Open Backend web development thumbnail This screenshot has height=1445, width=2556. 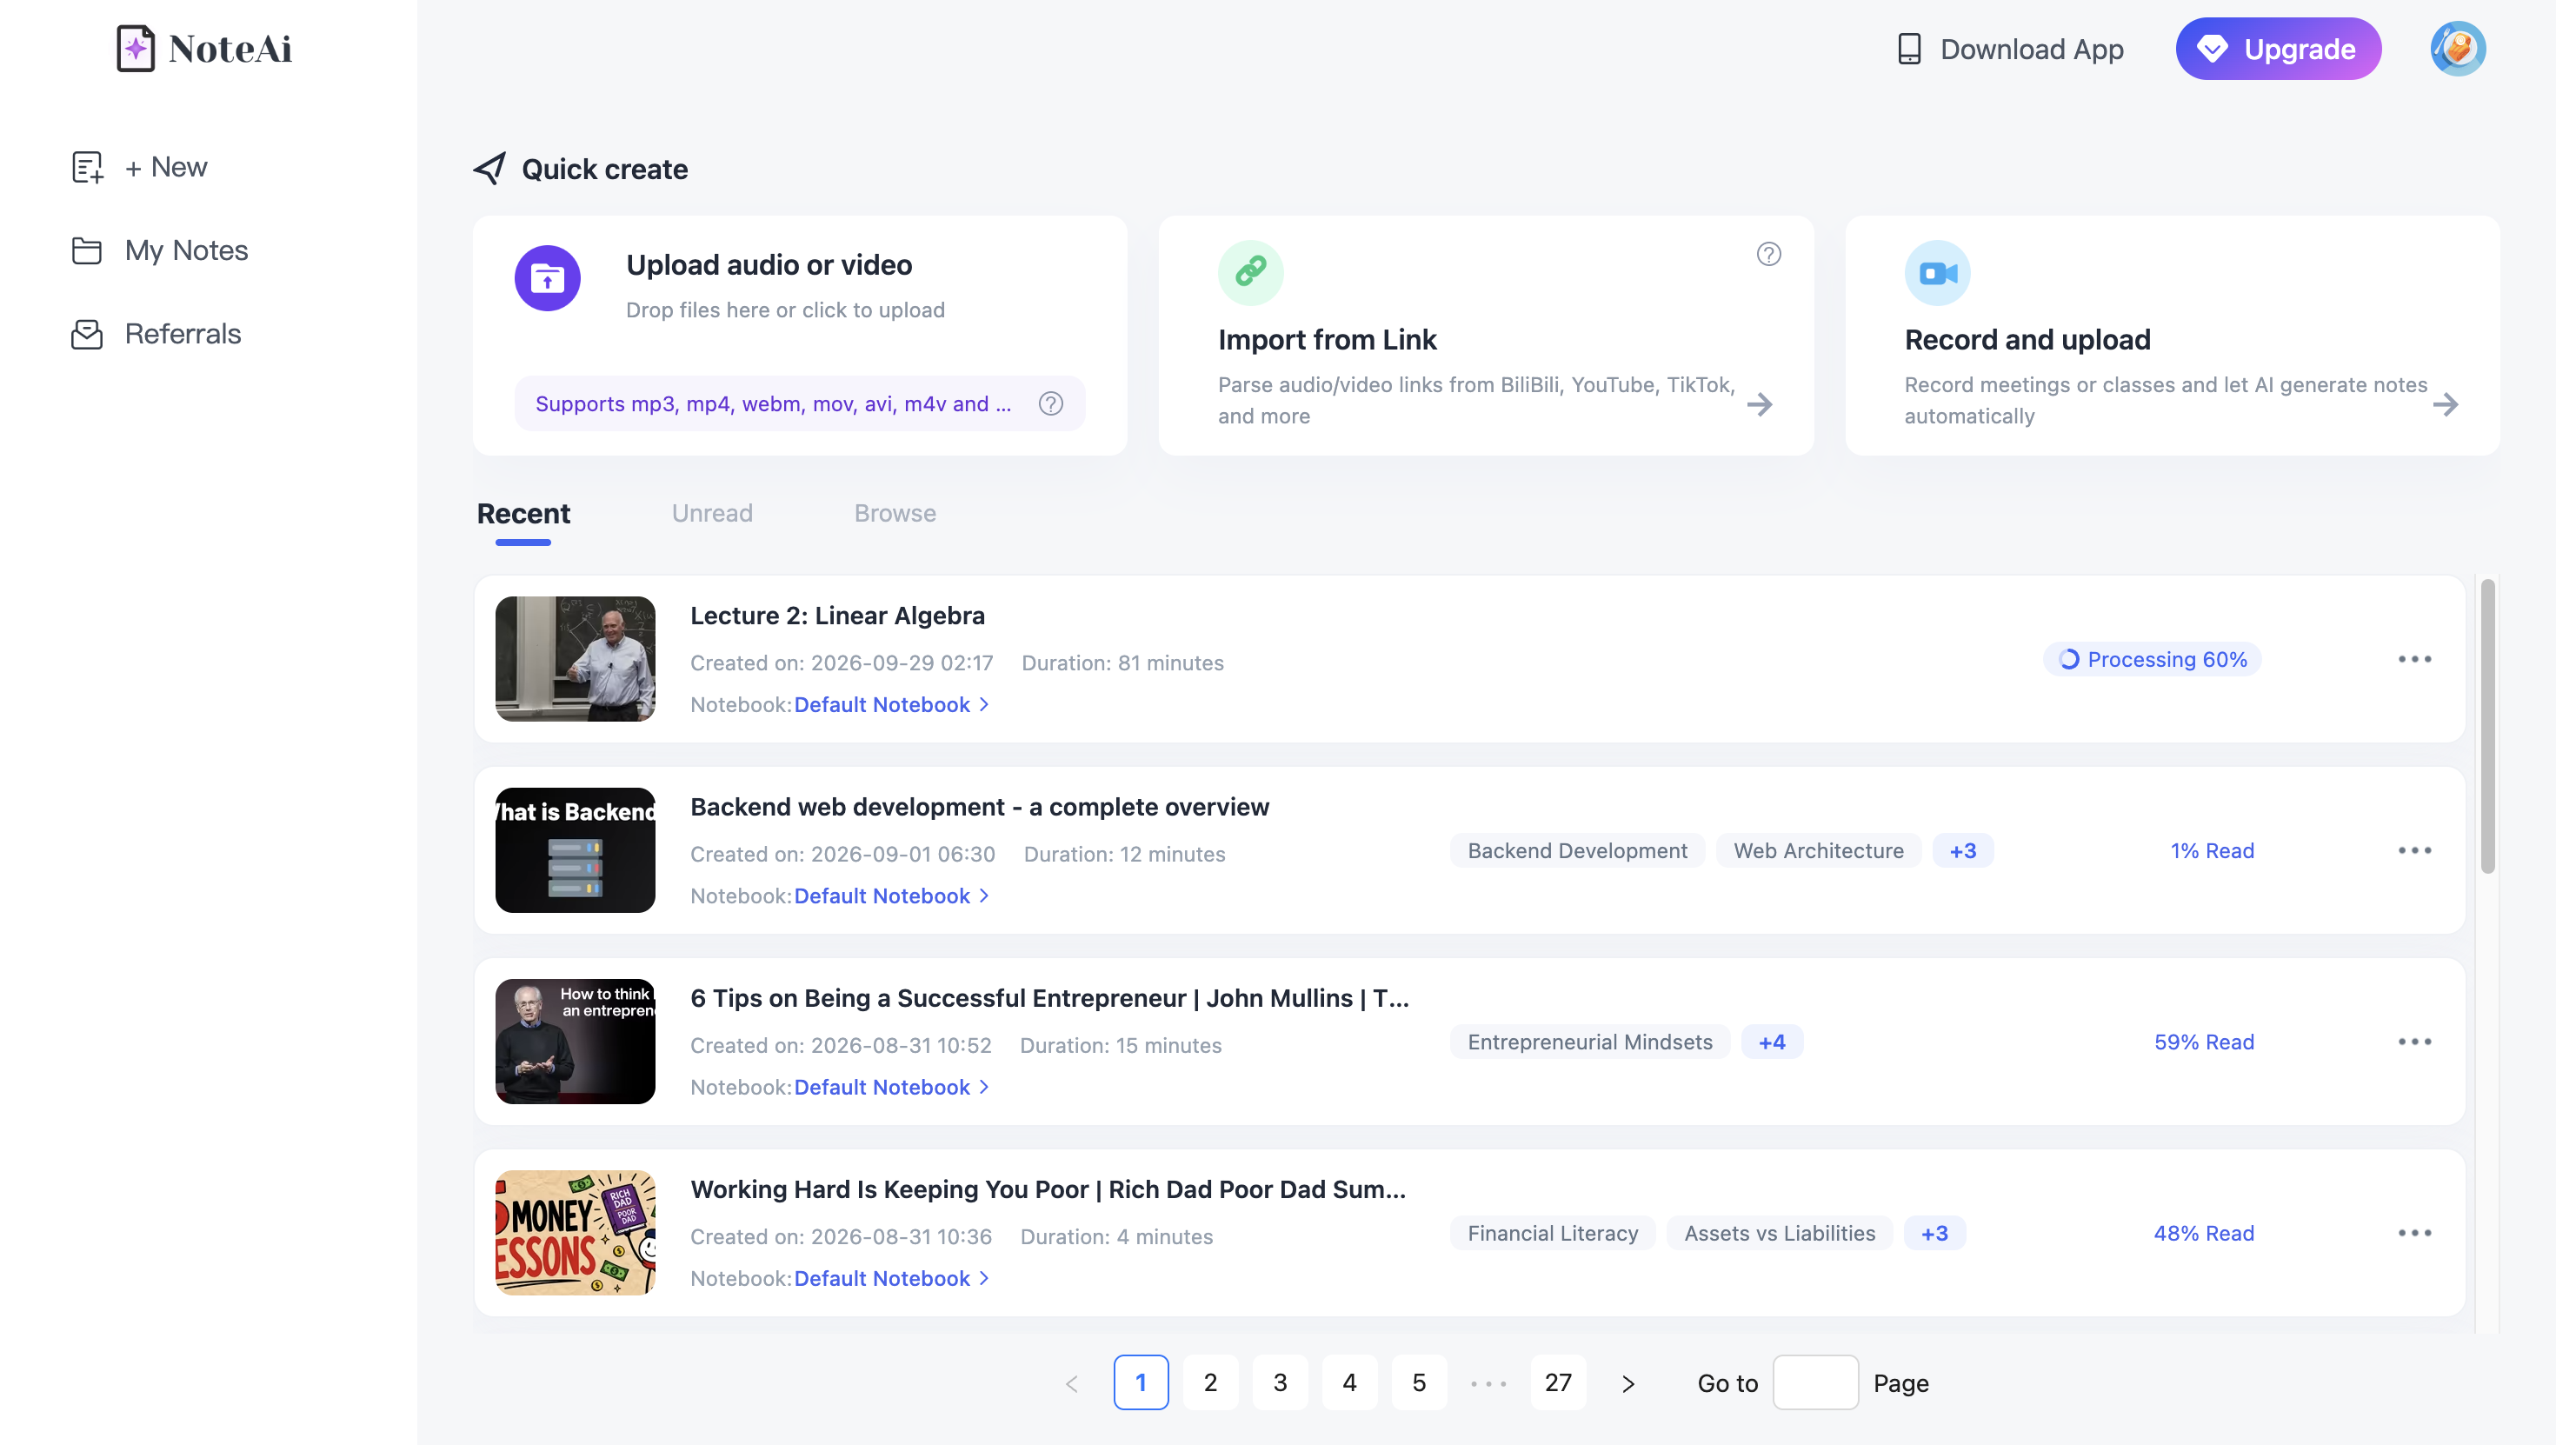[x=576, y=850]
